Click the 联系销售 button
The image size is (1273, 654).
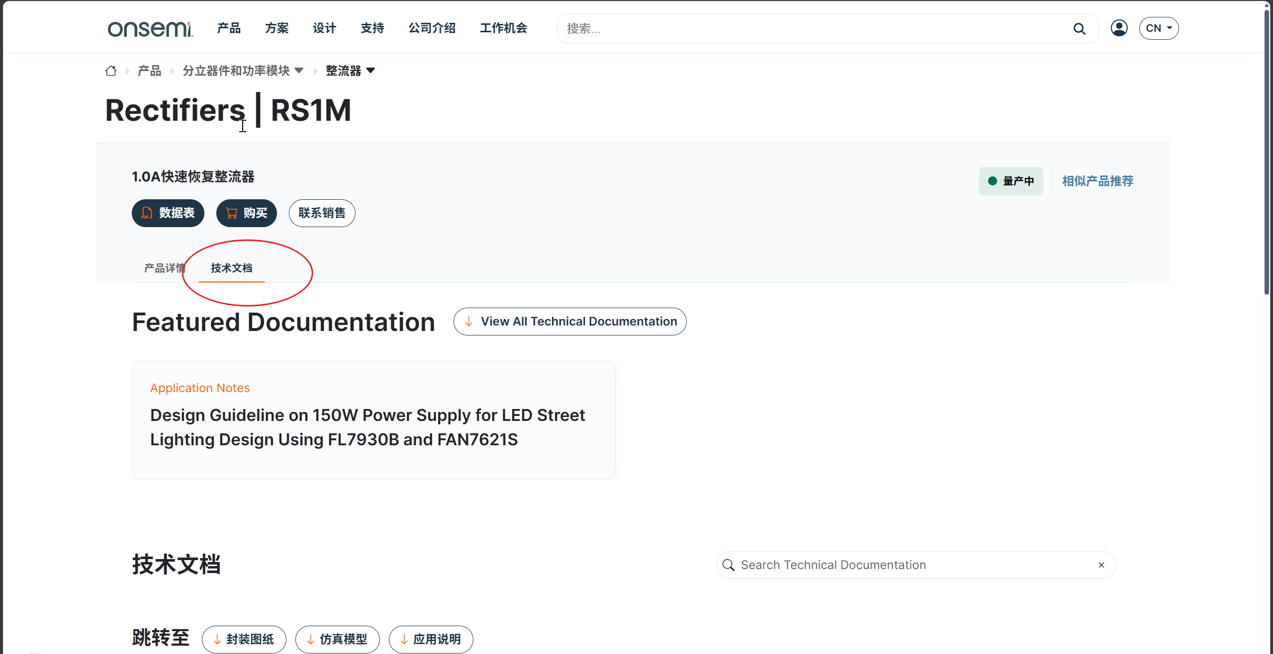[322, 213]
